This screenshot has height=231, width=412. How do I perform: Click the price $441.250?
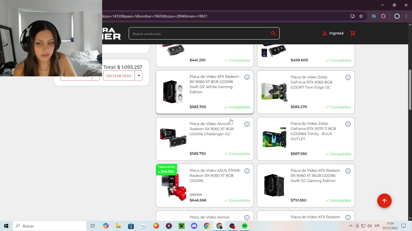(197, 60)
